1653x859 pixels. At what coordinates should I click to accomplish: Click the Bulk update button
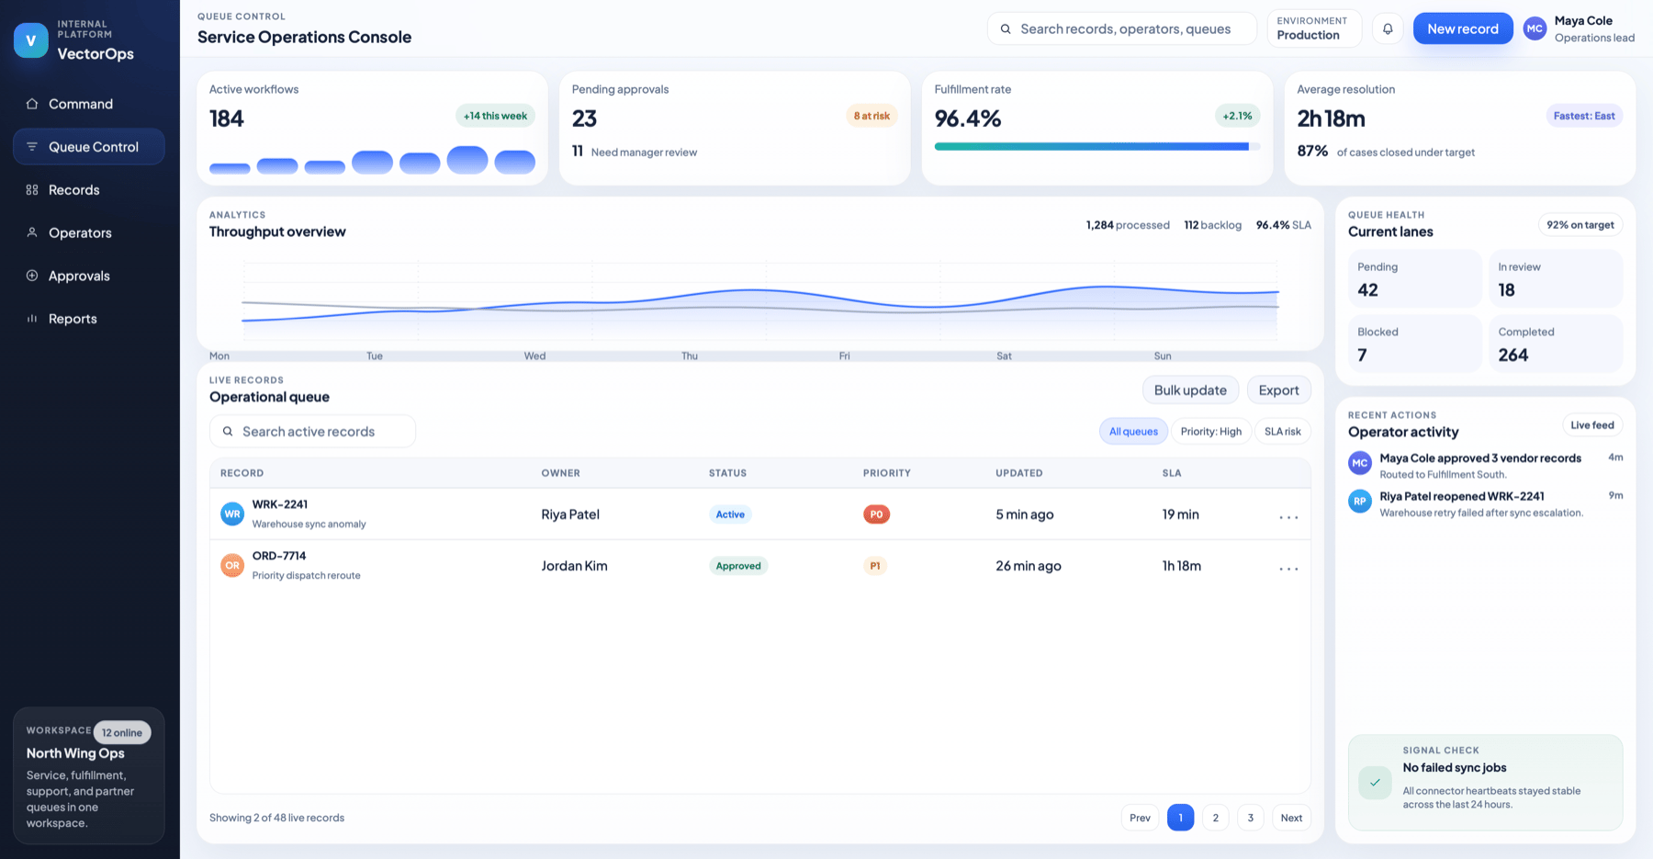pos(1190,390)
